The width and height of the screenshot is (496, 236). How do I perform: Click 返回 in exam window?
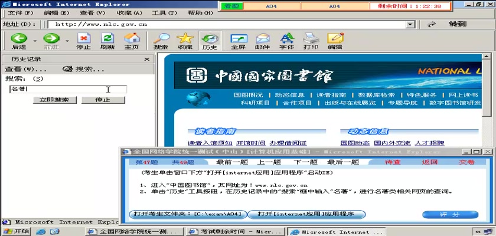[430, 162]
